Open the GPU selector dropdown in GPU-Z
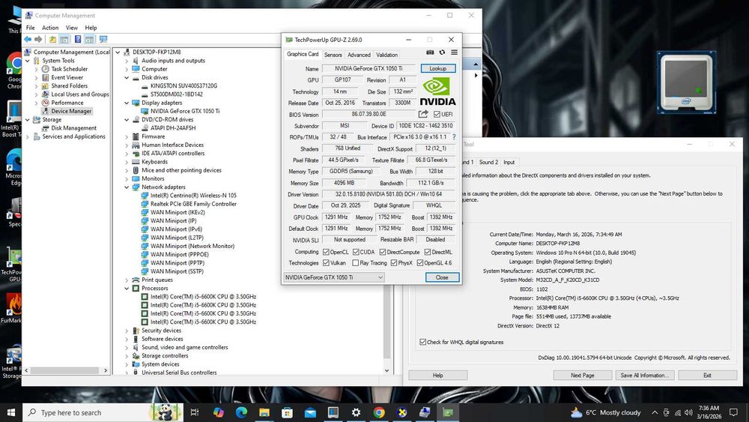The height and width of the screenshot is (422, 749). (x=334, y=277)
